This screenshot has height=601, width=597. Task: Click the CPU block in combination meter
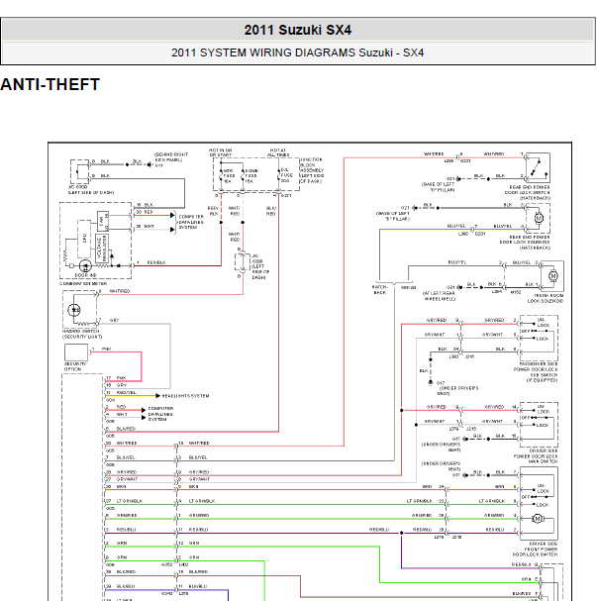pos(84,239)
